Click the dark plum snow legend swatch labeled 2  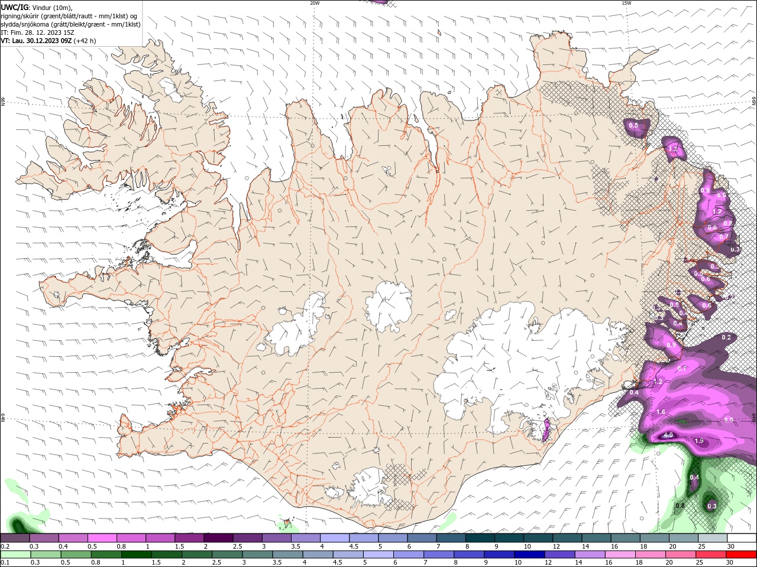(x=218, y=538)
